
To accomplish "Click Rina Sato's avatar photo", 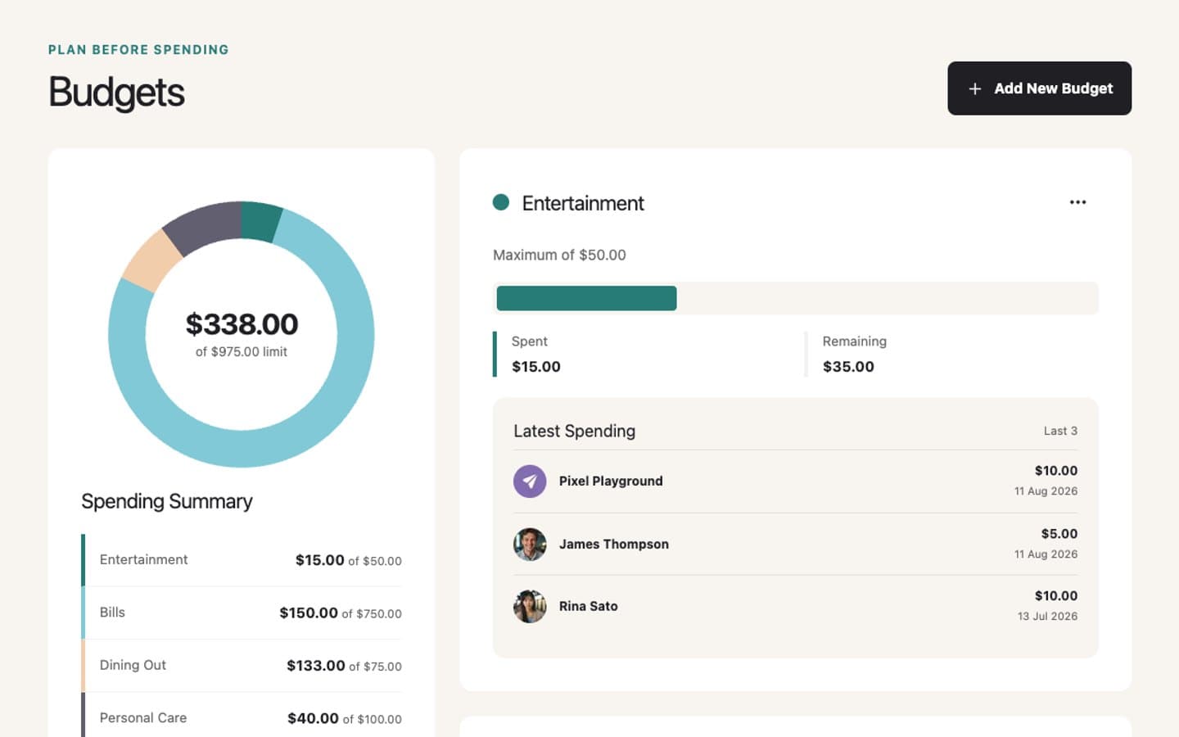I will 530,607.
